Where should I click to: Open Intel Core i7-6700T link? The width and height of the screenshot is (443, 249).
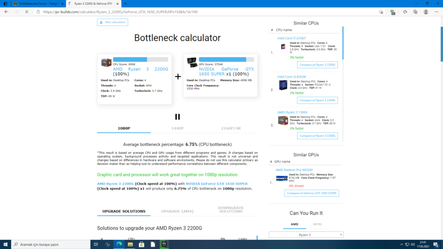click(291, 38)
